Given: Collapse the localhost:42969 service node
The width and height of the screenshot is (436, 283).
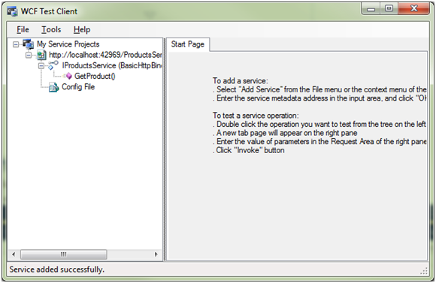Looking at the screenshot, I should pos(29,55).
